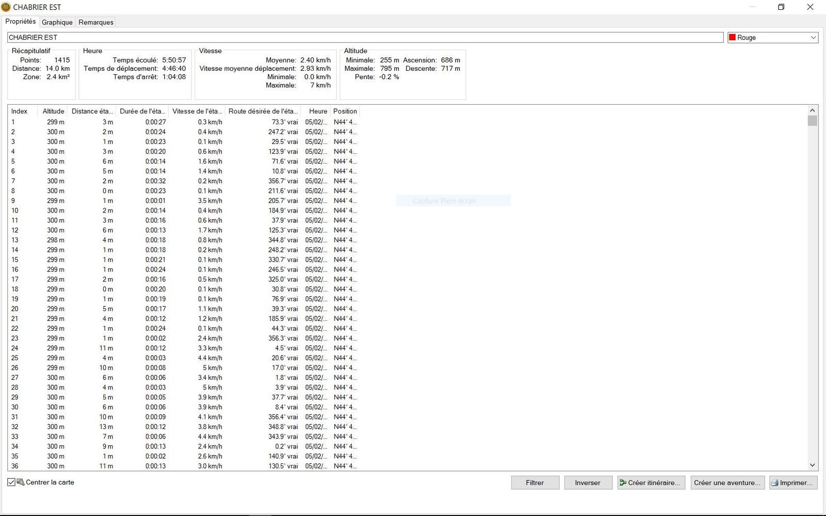Close the CHABRIER EST window

tap(810, 7)
